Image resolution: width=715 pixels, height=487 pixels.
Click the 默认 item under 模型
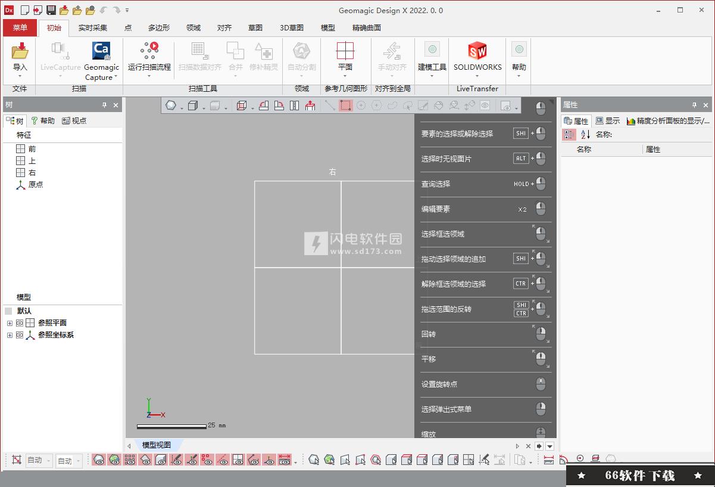pyautogui.click(x=24, y=311)
